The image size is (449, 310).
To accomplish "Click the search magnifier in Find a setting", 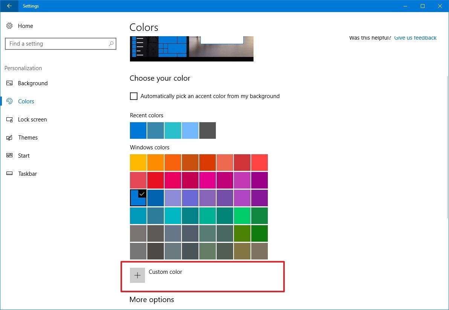I will pos(111,44).
